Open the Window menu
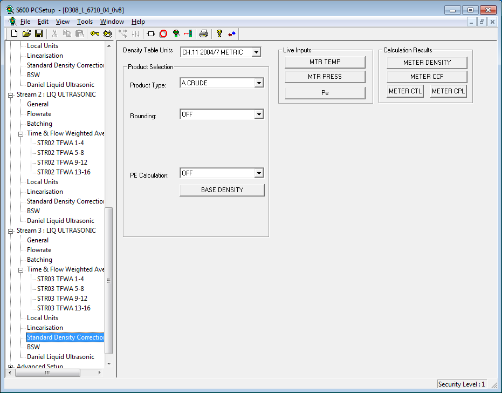Screen dimensions: 502x393 click(112, 22)
